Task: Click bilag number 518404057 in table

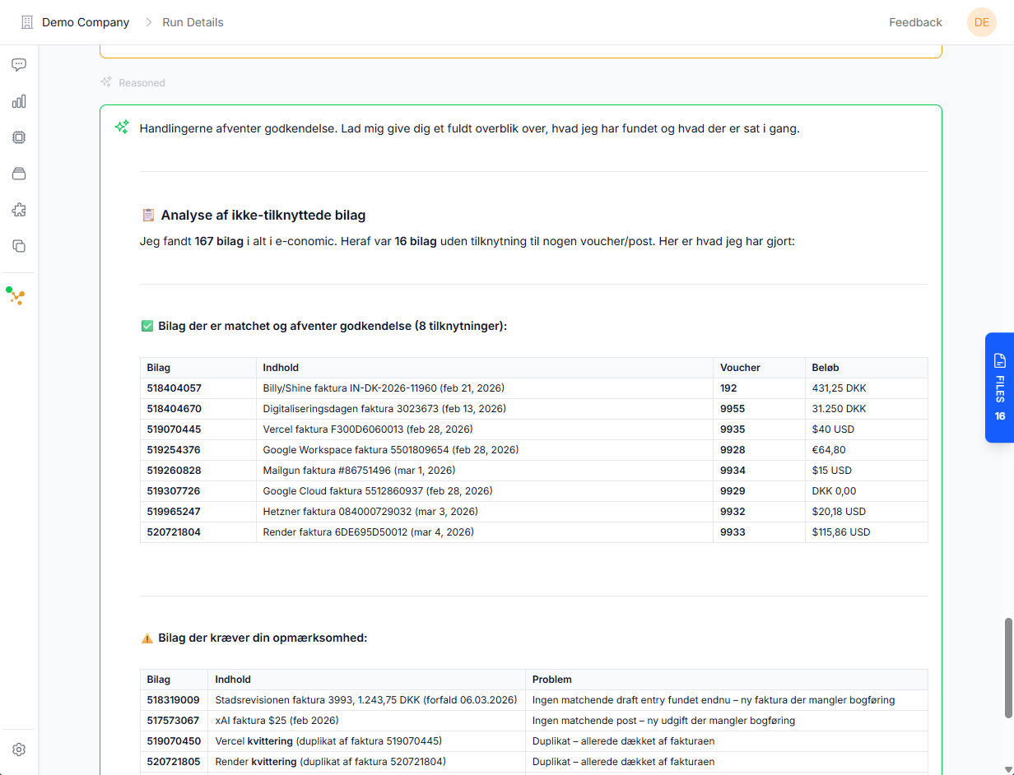Action: 174,388
